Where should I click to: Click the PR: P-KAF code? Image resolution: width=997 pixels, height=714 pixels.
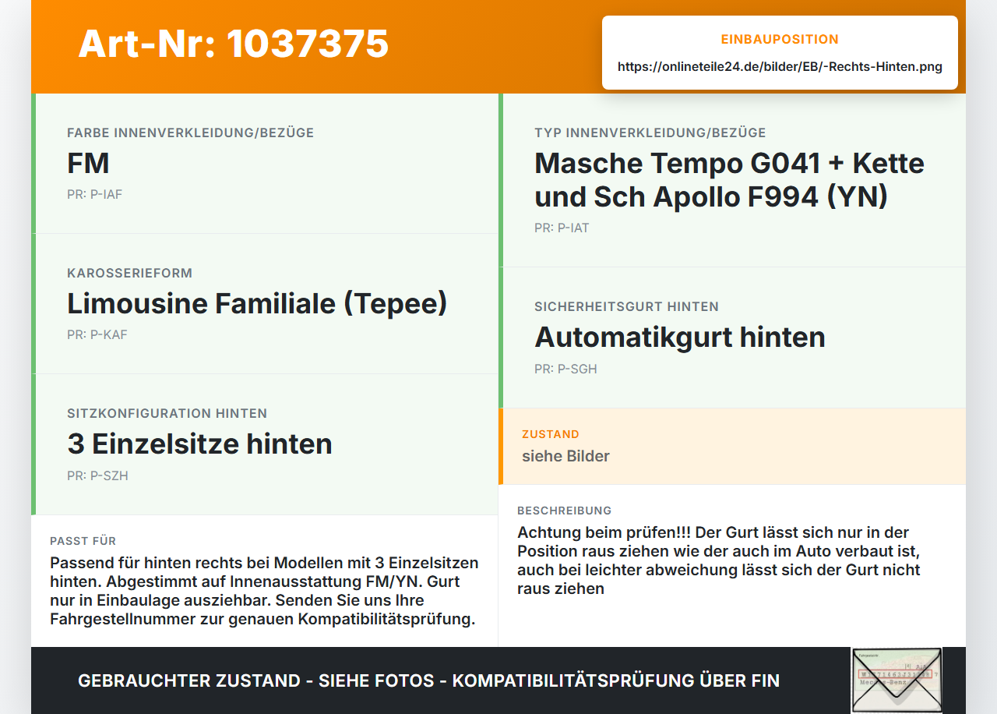pos(97,335)
